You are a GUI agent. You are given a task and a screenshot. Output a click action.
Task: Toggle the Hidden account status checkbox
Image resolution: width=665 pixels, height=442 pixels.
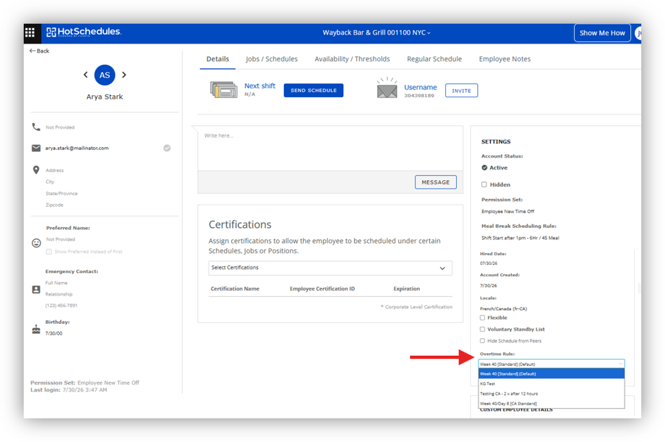(x=484, y=184)
